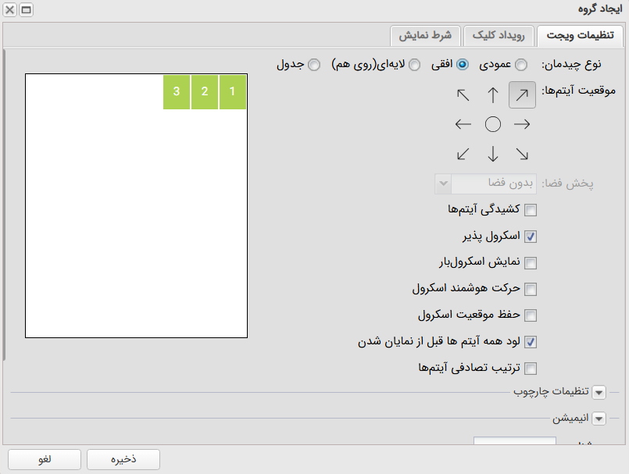Screen dimensions: 629x474
Task: Select bottom-center item position arrow
Action: pos(492,154)
